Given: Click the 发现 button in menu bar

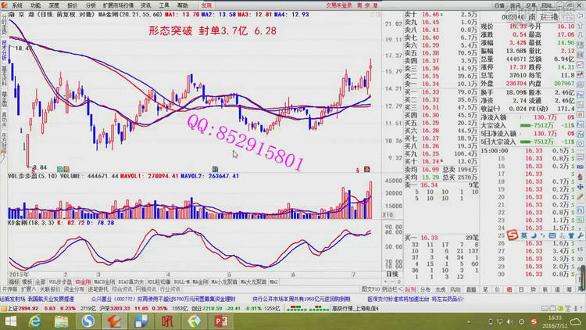Looking at the screenshot, I should [206, 5].
